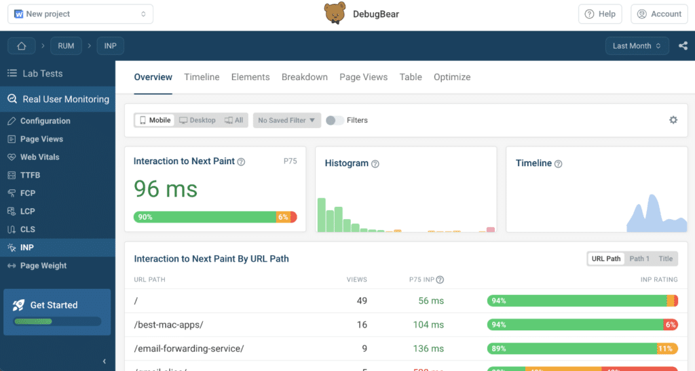The width and height of the screenshot is (695, 371).
Task: Click the Help button
Action: tap(600, 14)
